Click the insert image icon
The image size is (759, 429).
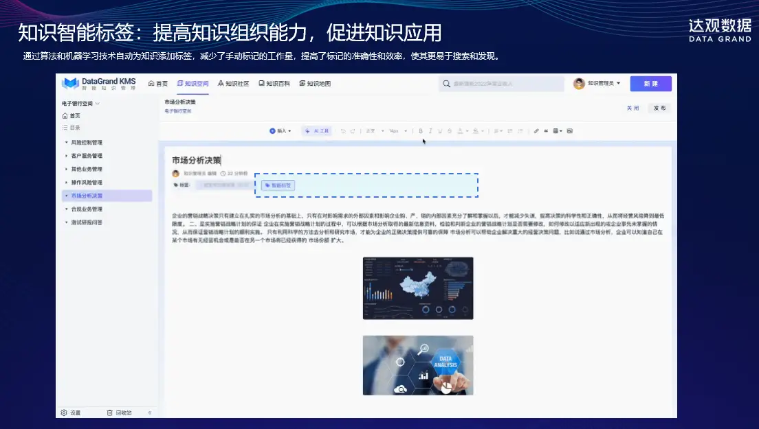click(570, 131)
